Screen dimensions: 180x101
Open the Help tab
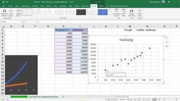click(70, 6)
